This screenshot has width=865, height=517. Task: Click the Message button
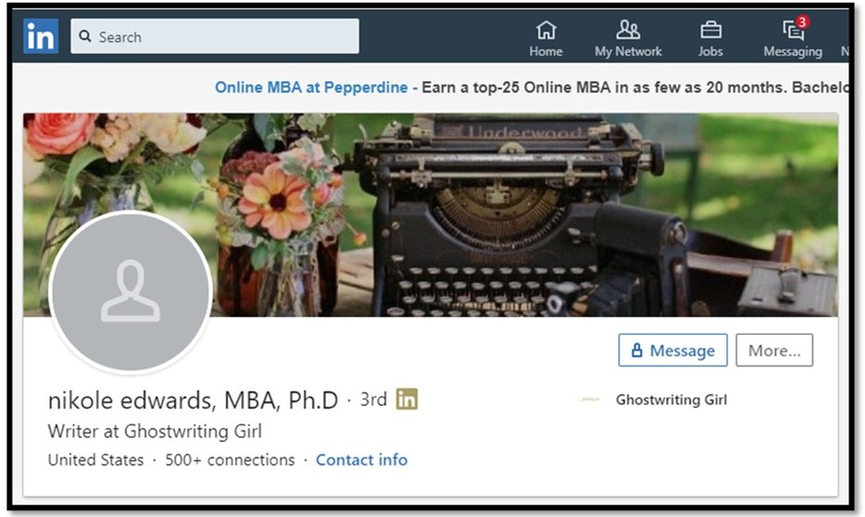[673, 350]
